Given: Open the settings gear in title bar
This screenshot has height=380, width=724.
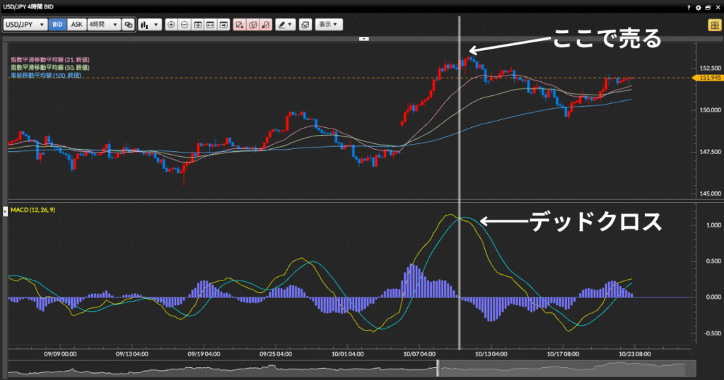Looking at the screenshot, I should pyautogui.click(x=699, y=6).
